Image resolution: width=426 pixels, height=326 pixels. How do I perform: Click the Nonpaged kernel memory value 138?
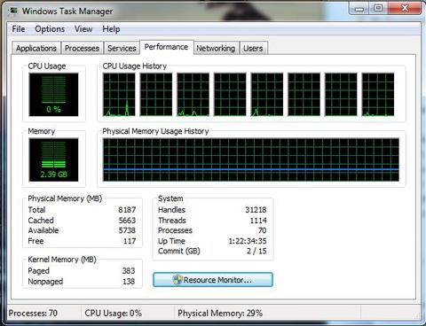[129, 281]
